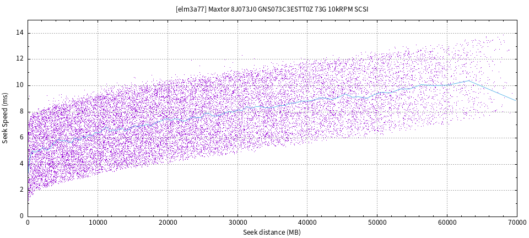This screenshot has height=238, width=529.
Task: Click the "[elm3a77]" tag in the title
Action: (x=191, y=9)
